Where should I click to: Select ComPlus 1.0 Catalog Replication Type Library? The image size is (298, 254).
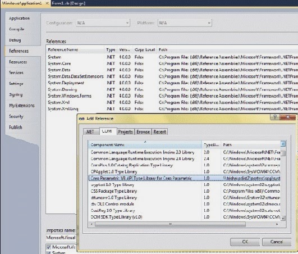click(184, 165)
